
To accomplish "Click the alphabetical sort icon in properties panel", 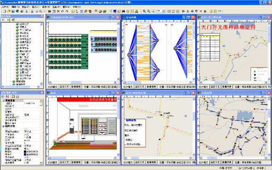I will point(7,96).
